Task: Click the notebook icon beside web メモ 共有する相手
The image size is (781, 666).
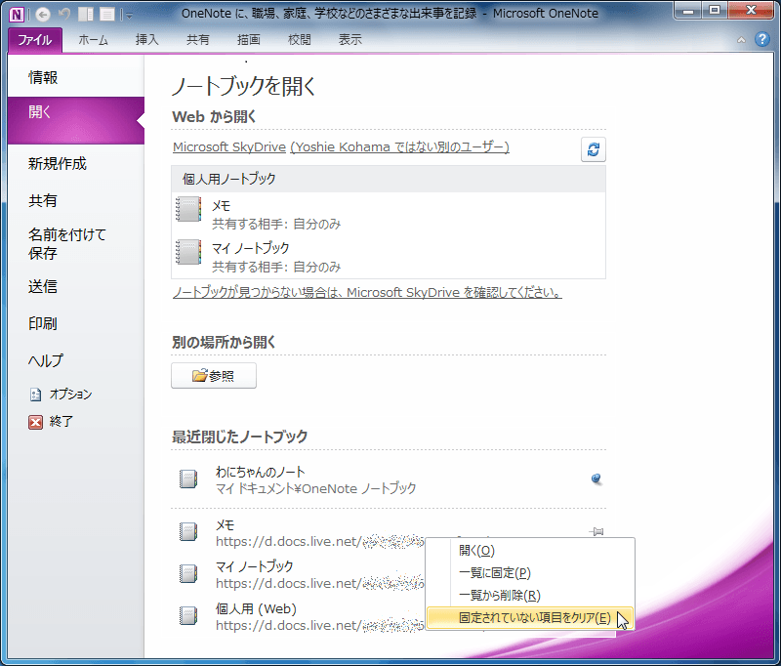Action: point(188,210)
